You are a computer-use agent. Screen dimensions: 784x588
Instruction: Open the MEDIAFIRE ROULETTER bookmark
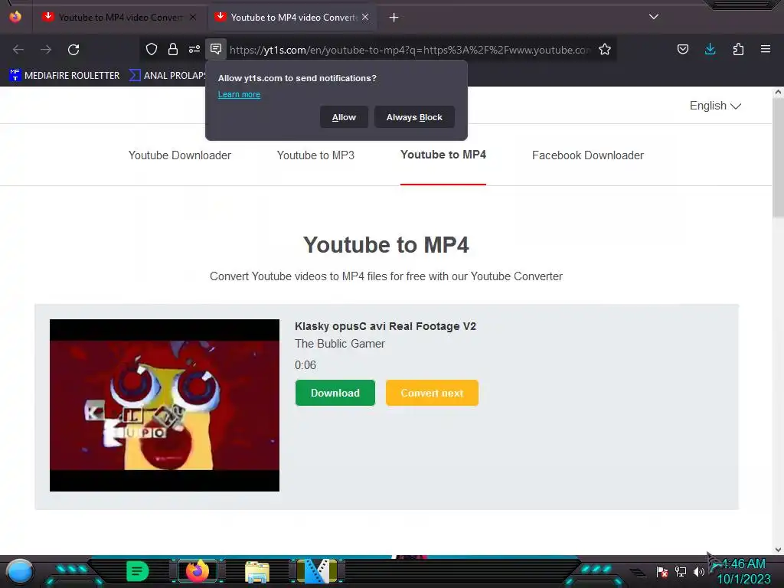click(64, 76)
